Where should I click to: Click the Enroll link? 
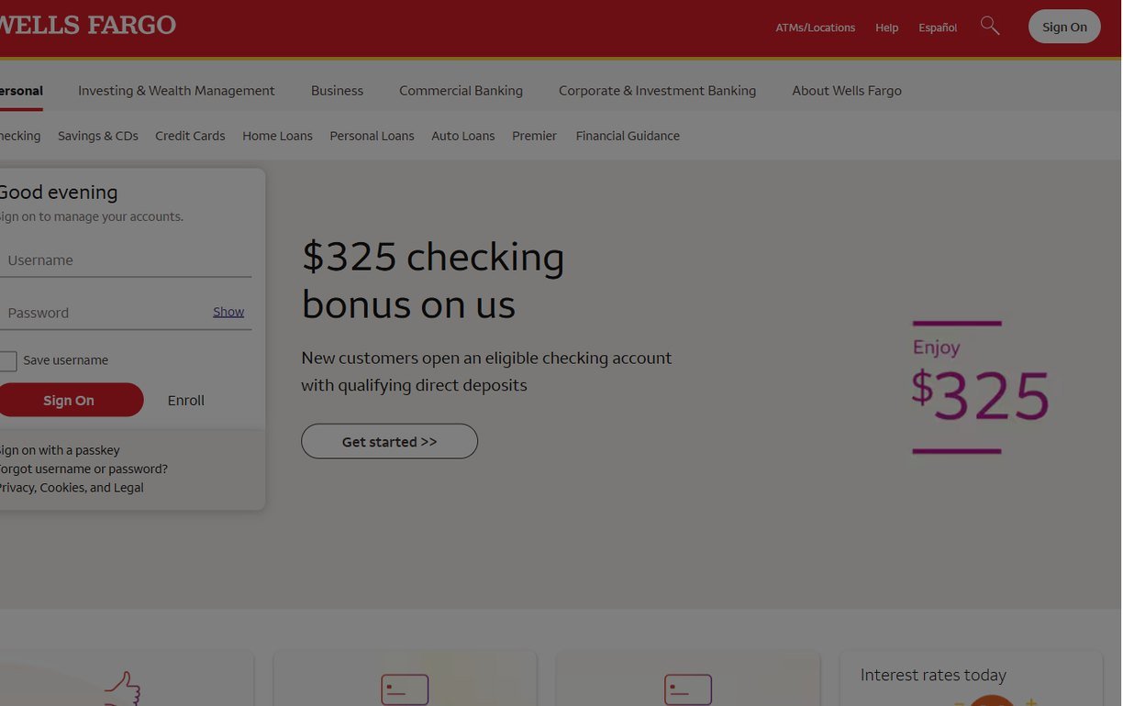(x=186, y=401)
